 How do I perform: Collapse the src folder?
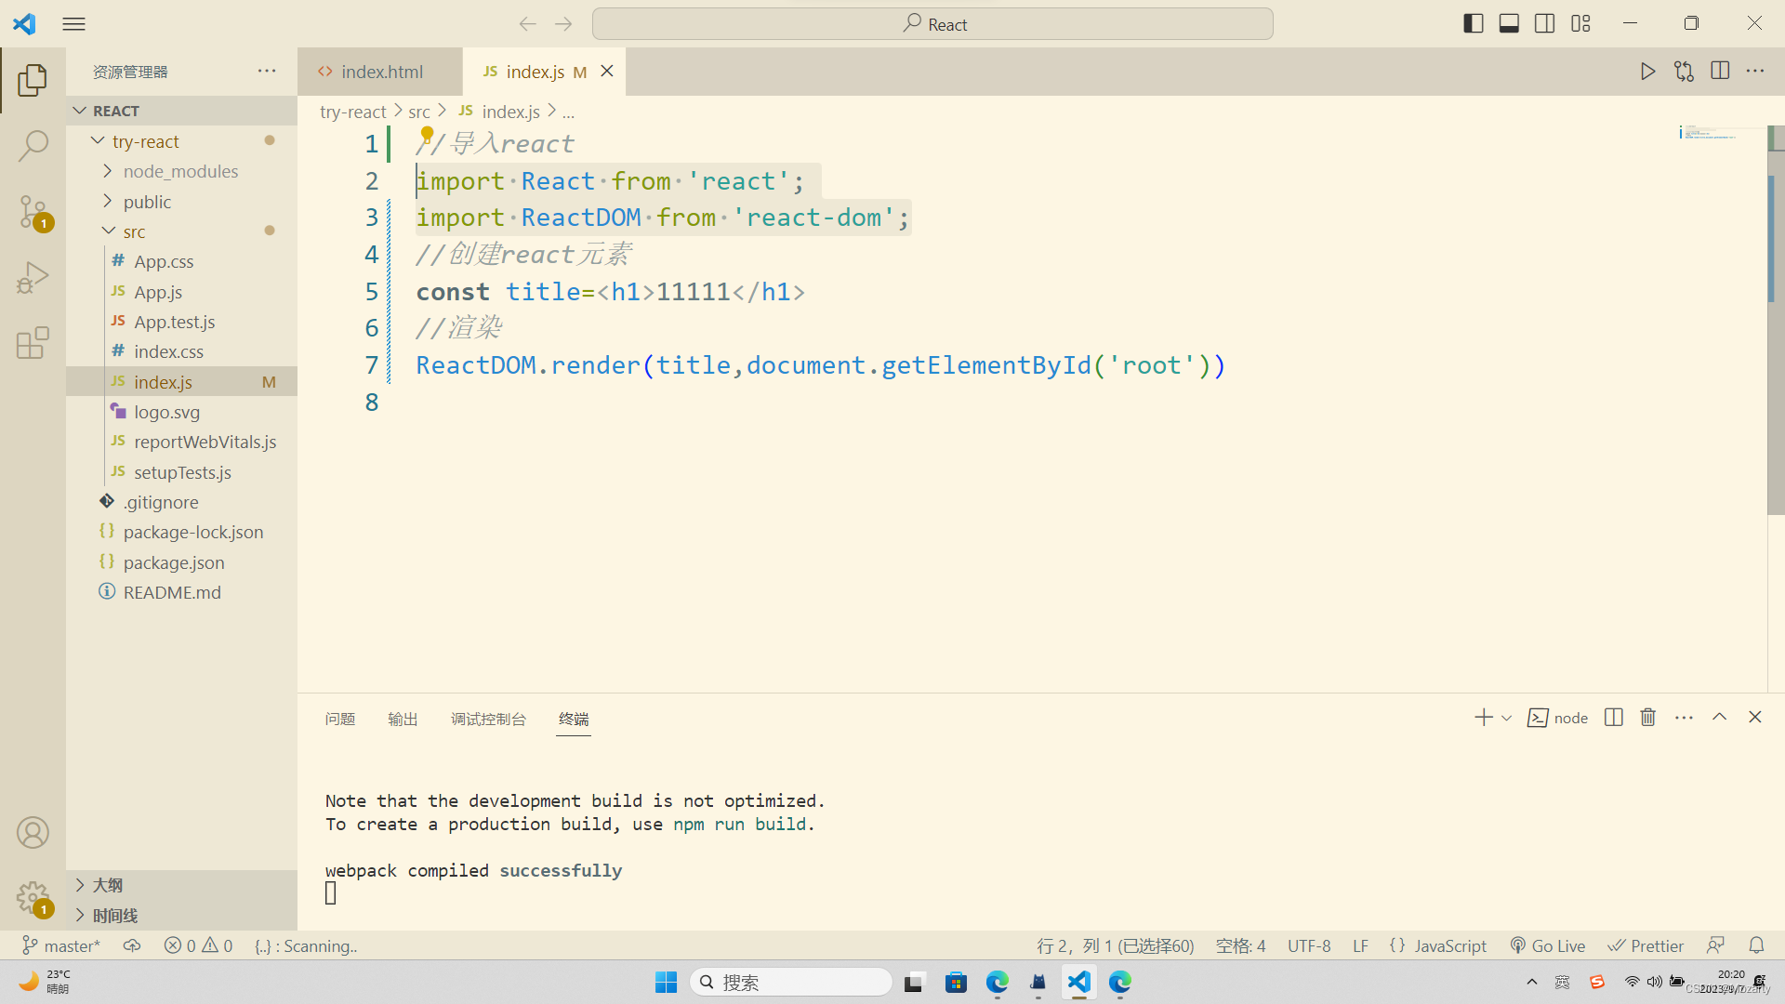coord(181,231)
